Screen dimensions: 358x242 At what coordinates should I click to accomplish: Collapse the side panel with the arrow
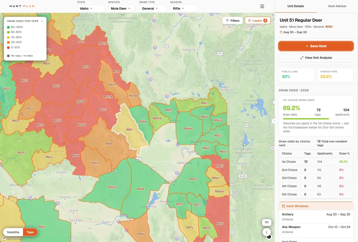[274, 121]
